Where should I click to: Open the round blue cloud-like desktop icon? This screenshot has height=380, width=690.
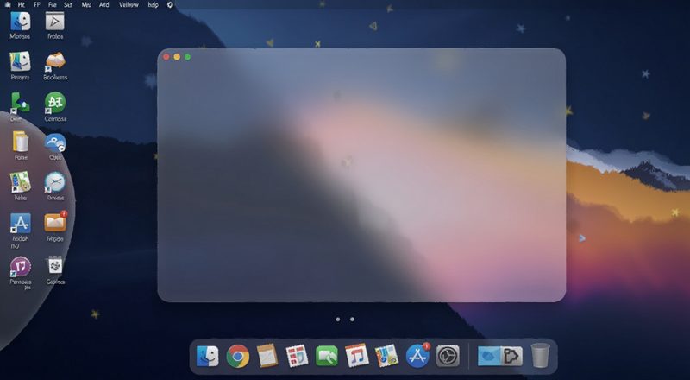click(x=55, y=143)
